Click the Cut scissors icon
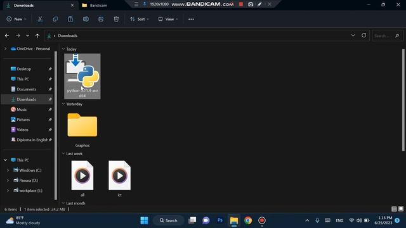This screenshot has width=406, height=228. 40,19
